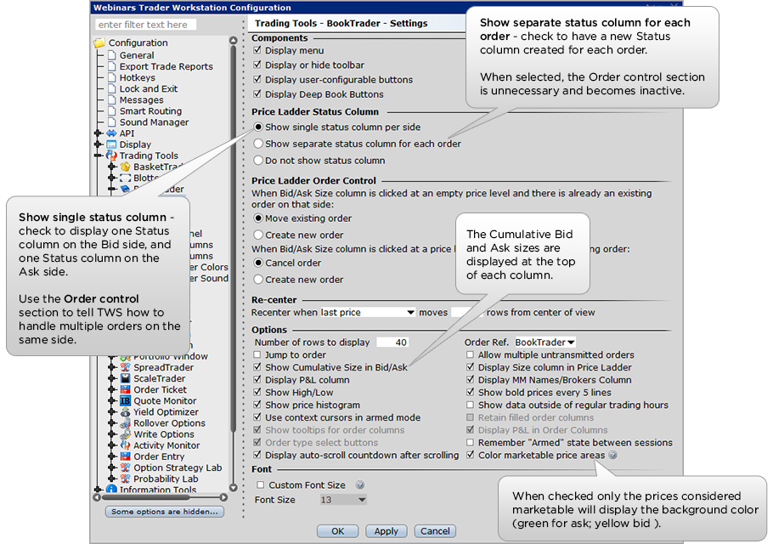Click the Order Ticket icon
This screenshot has width=773, height=544.
(125, 389)
